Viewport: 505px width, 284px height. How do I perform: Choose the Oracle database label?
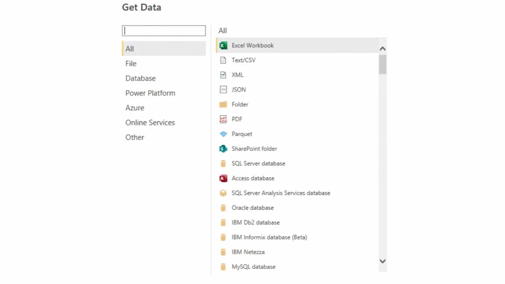[x=252, y=208]
